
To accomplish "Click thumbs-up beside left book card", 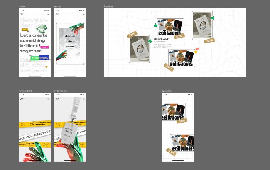I will coord(150,41).
